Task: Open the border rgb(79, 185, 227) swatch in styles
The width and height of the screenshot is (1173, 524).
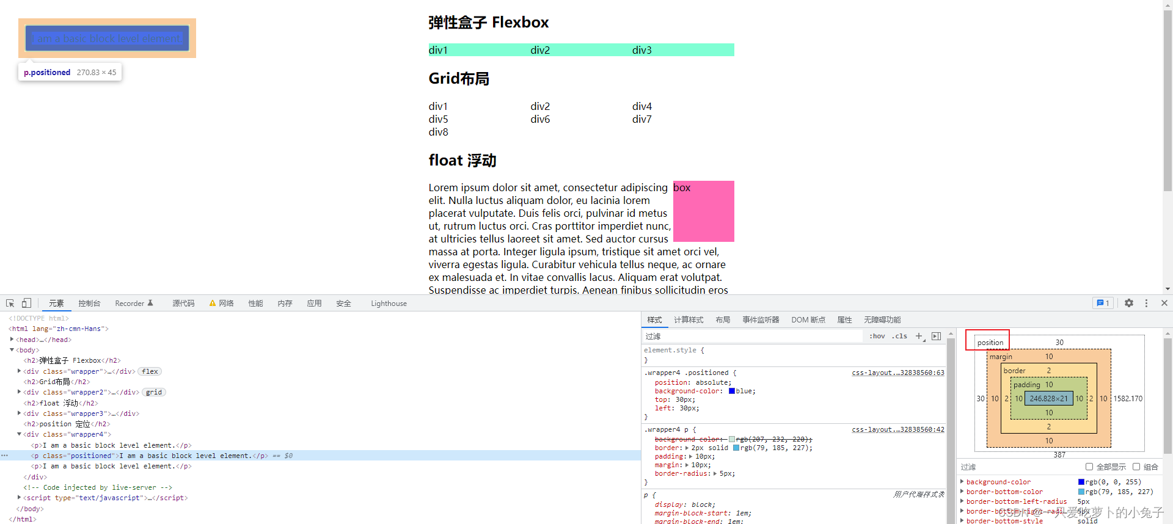Action: 736,448
